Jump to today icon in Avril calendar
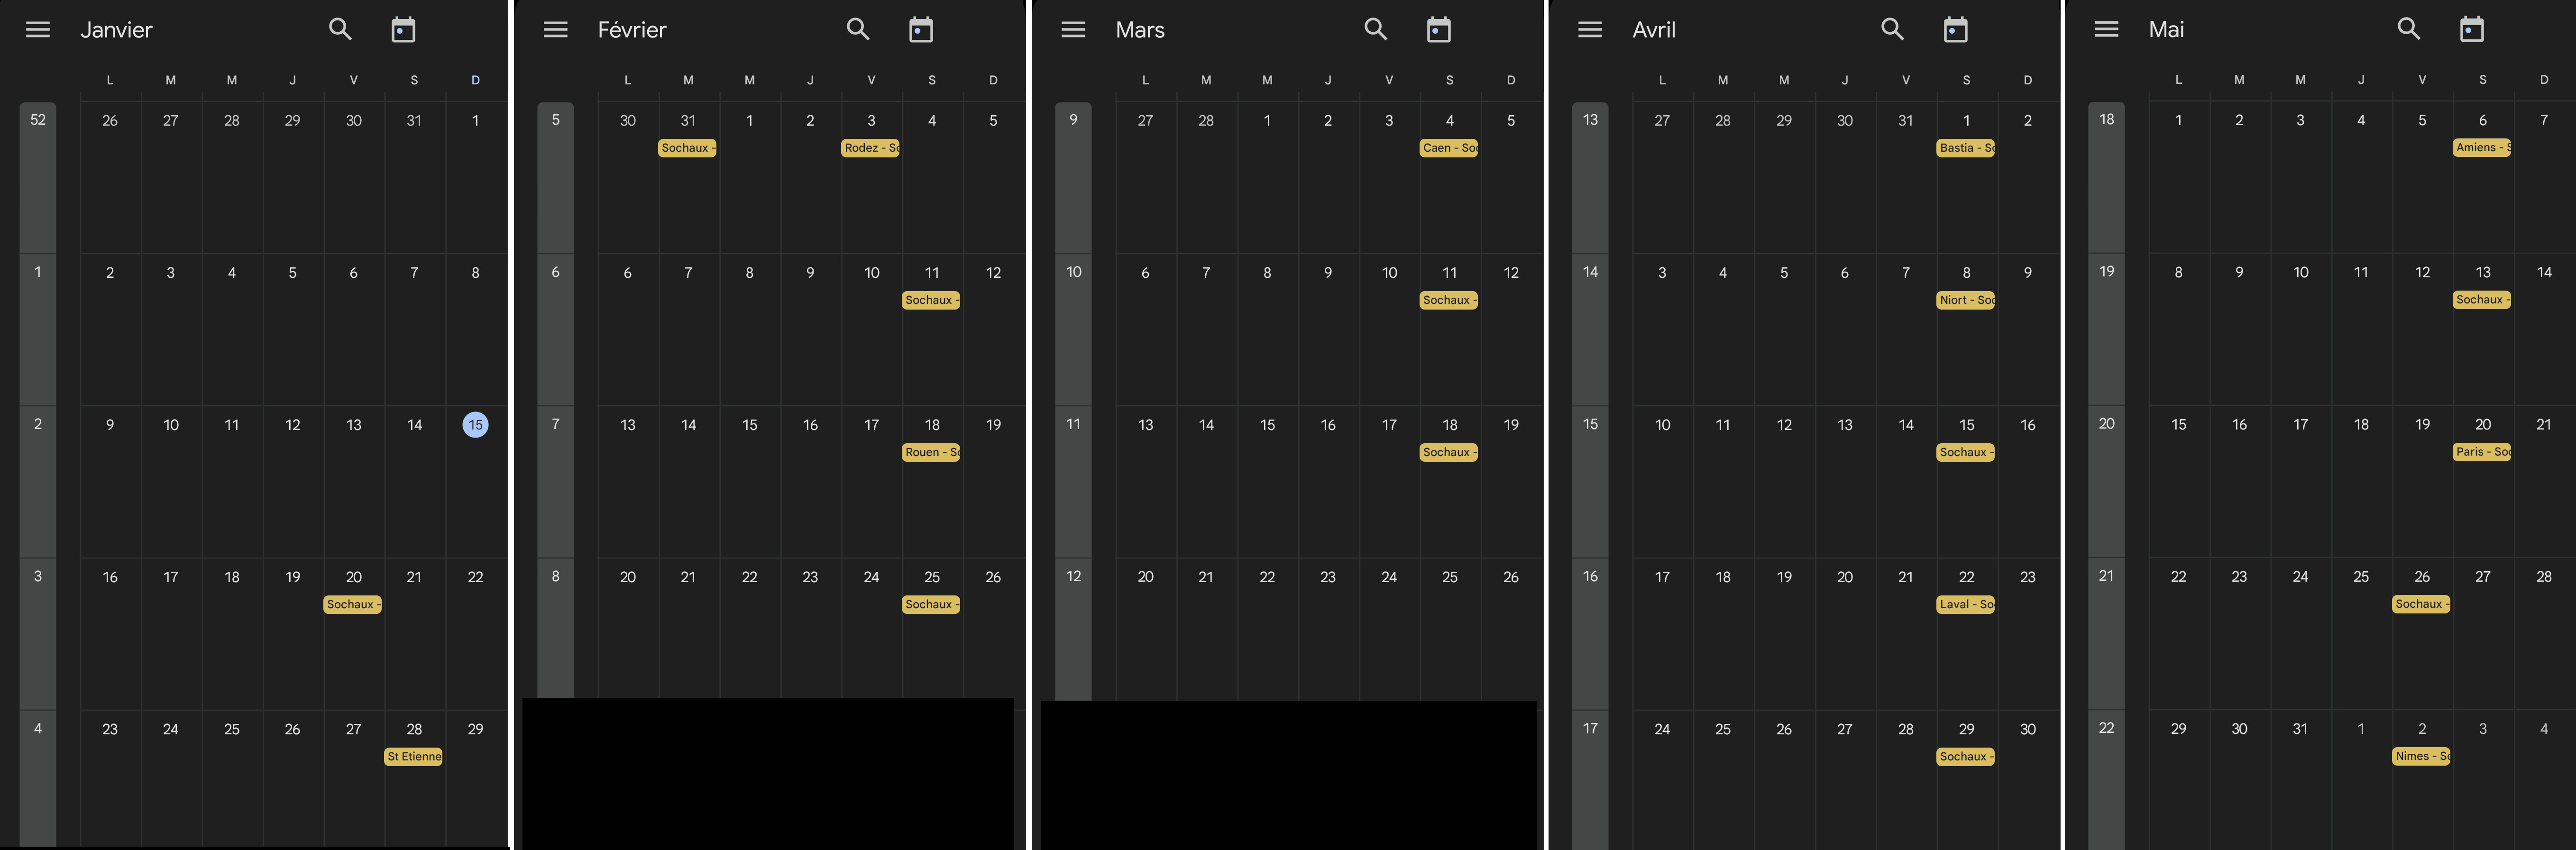Viewport: 2576px width, 850px height. [x=1956, y=30]
